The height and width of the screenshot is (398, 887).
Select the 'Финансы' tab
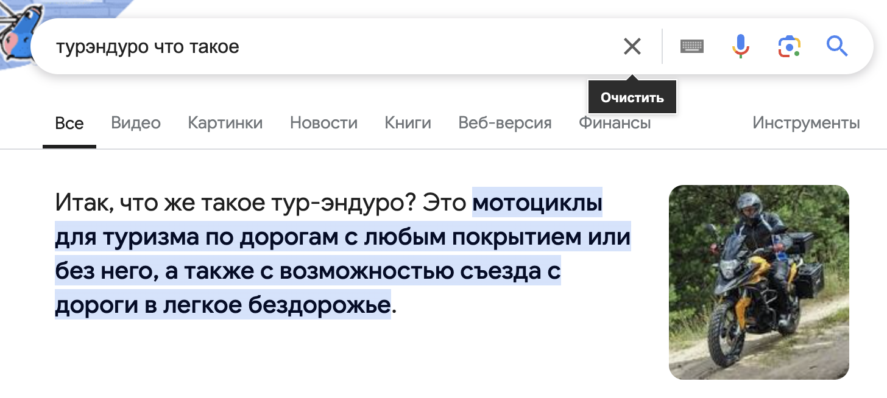click(615, 124)
